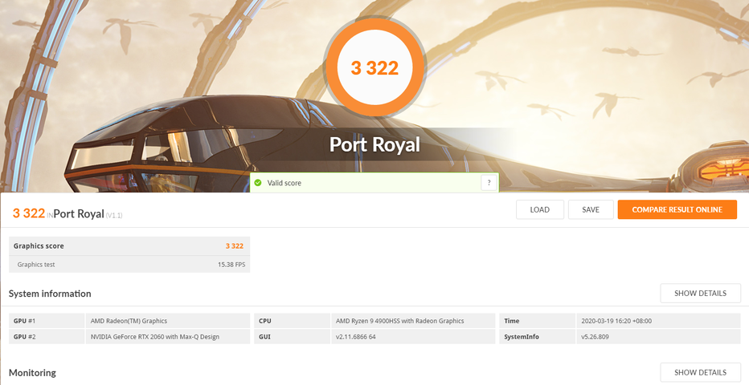This screenshot has width=749, height=385.
Task: Click the Port Royal banner title
Action: pos(374,144)
